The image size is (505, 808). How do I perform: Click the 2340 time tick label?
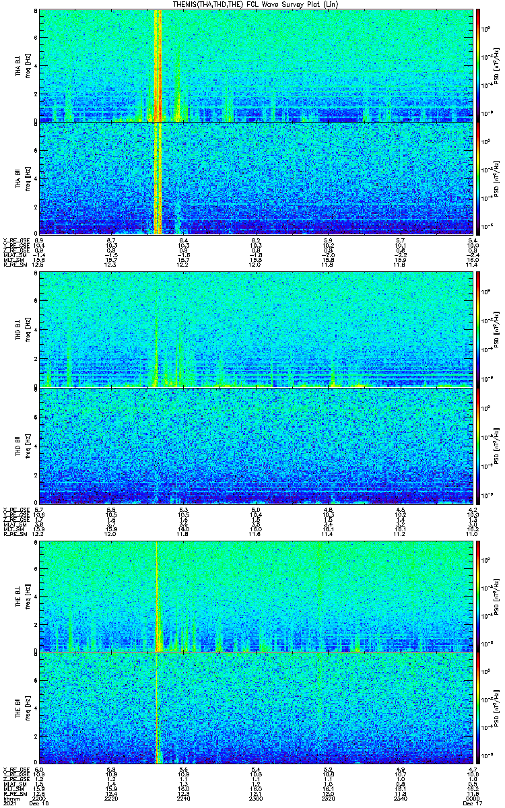click(x=401, y=797)
